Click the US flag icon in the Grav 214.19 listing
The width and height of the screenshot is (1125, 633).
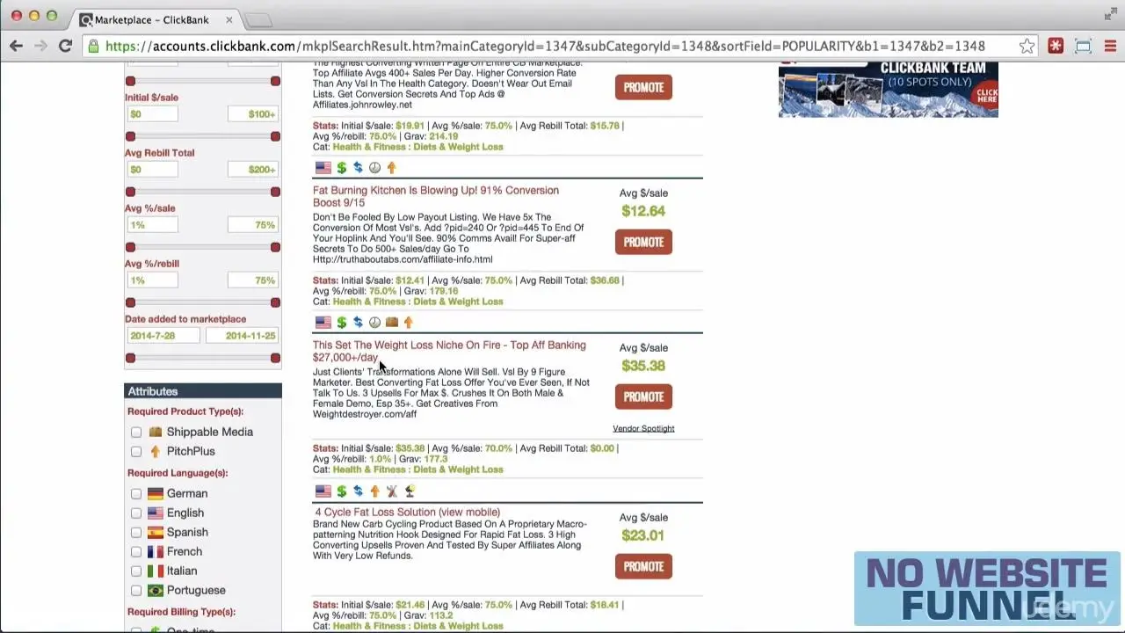323,168
